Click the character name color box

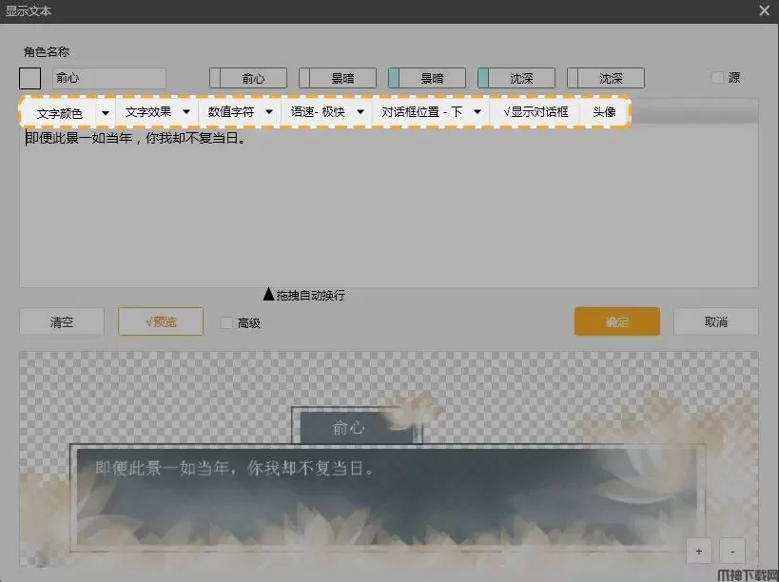(x=30, y=79)
